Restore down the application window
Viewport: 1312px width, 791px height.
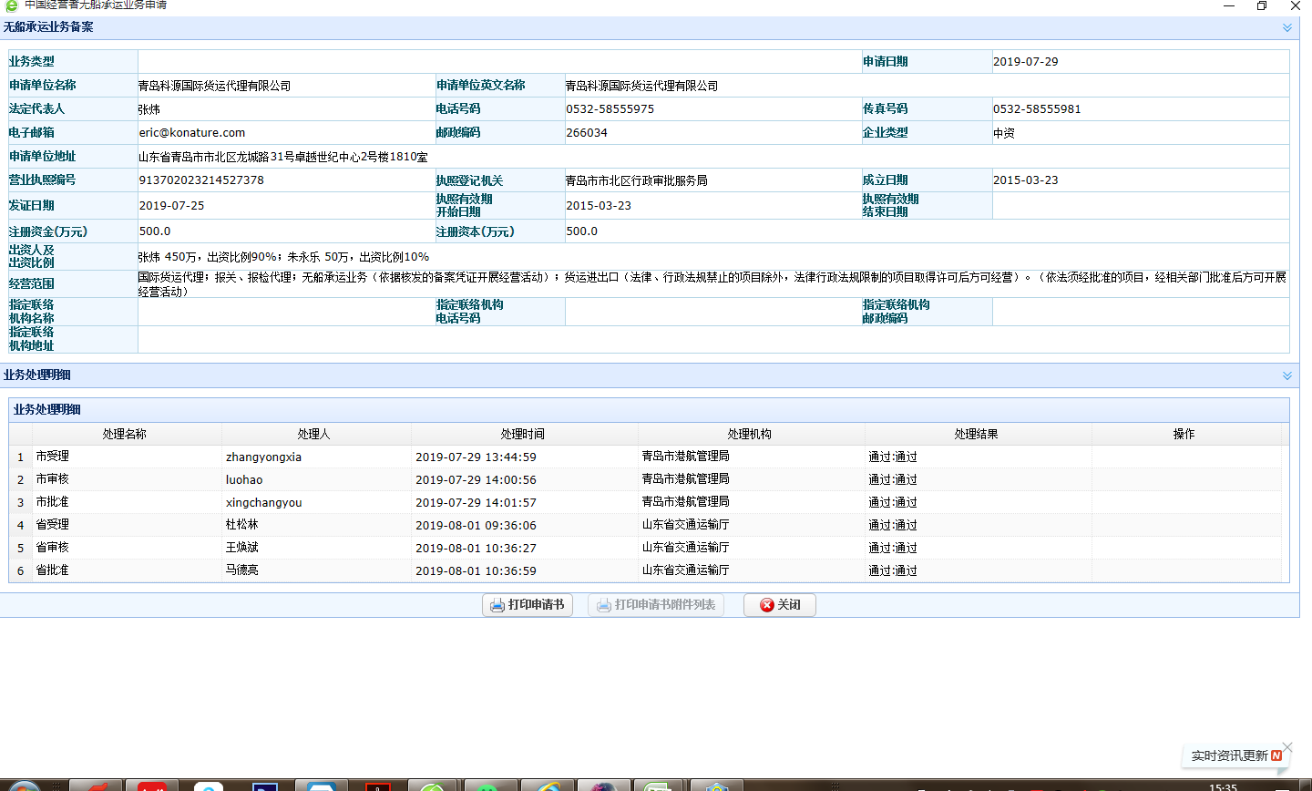[1262, 5]
